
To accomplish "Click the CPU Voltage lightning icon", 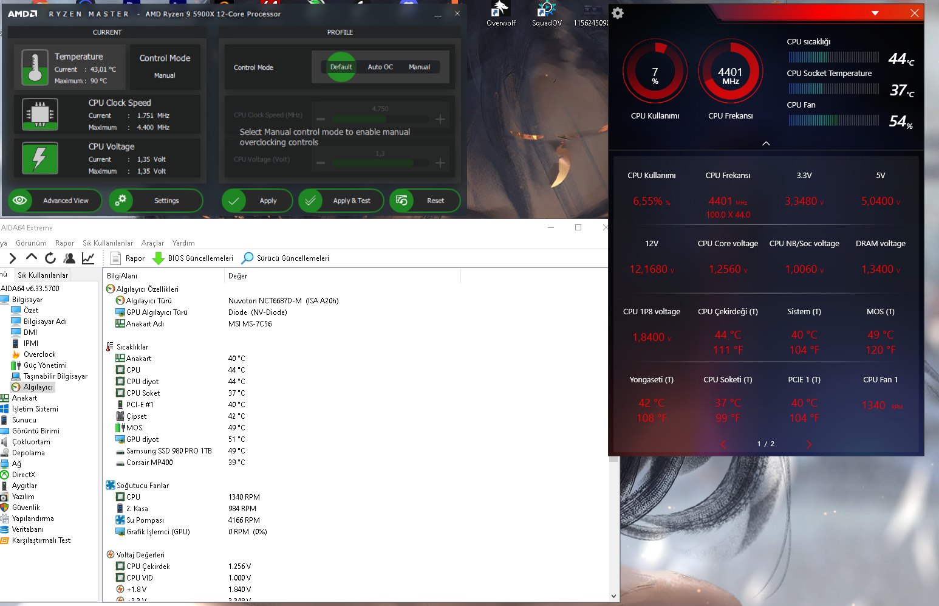I will coord(40,158).
